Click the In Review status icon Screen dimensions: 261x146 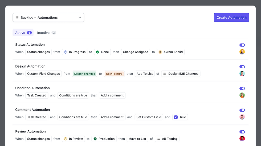(x=66, y=139)
